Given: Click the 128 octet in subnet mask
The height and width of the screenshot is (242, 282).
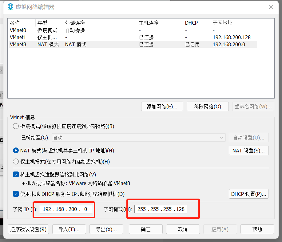Looking at the screenshot, I should tap(180, 209).
